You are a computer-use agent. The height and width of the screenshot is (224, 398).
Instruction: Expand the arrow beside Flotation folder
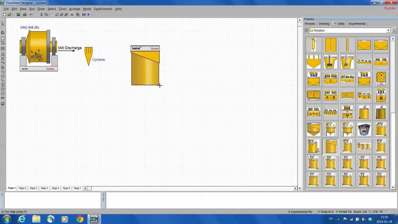pyautogui.click(x=306, y=30)
